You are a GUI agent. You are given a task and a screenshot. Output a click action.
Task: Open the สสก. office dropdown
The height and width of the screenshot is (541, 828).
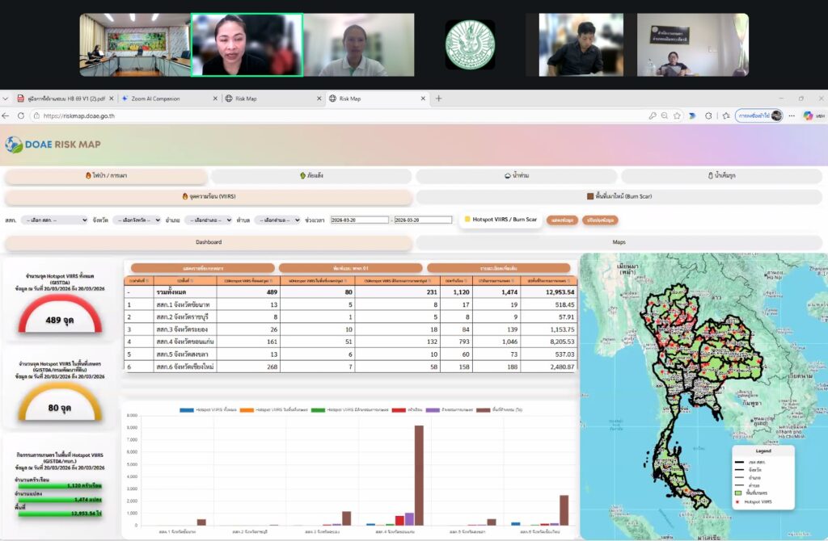click(54, 220)
